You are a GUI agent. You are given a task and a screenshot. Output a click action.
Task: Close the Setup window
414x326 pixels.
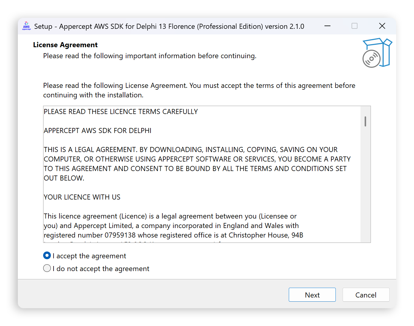point(382,26)
